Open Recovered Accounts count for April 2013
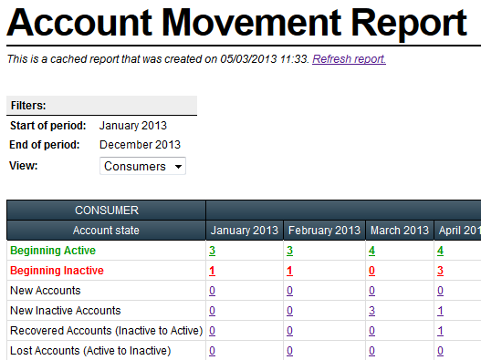Image resolution: width=481 pixels, height=360 pixels. [440, 331]
